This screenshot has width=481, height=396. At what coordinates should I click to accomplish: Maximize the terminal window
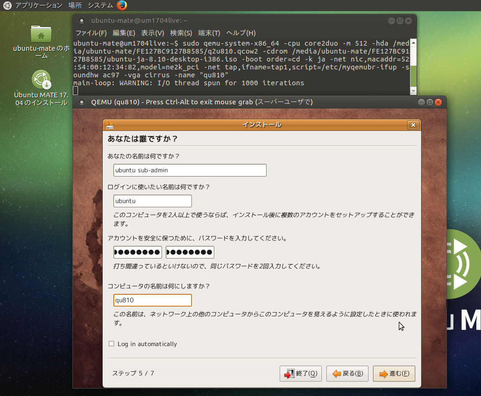pos(400,21)
